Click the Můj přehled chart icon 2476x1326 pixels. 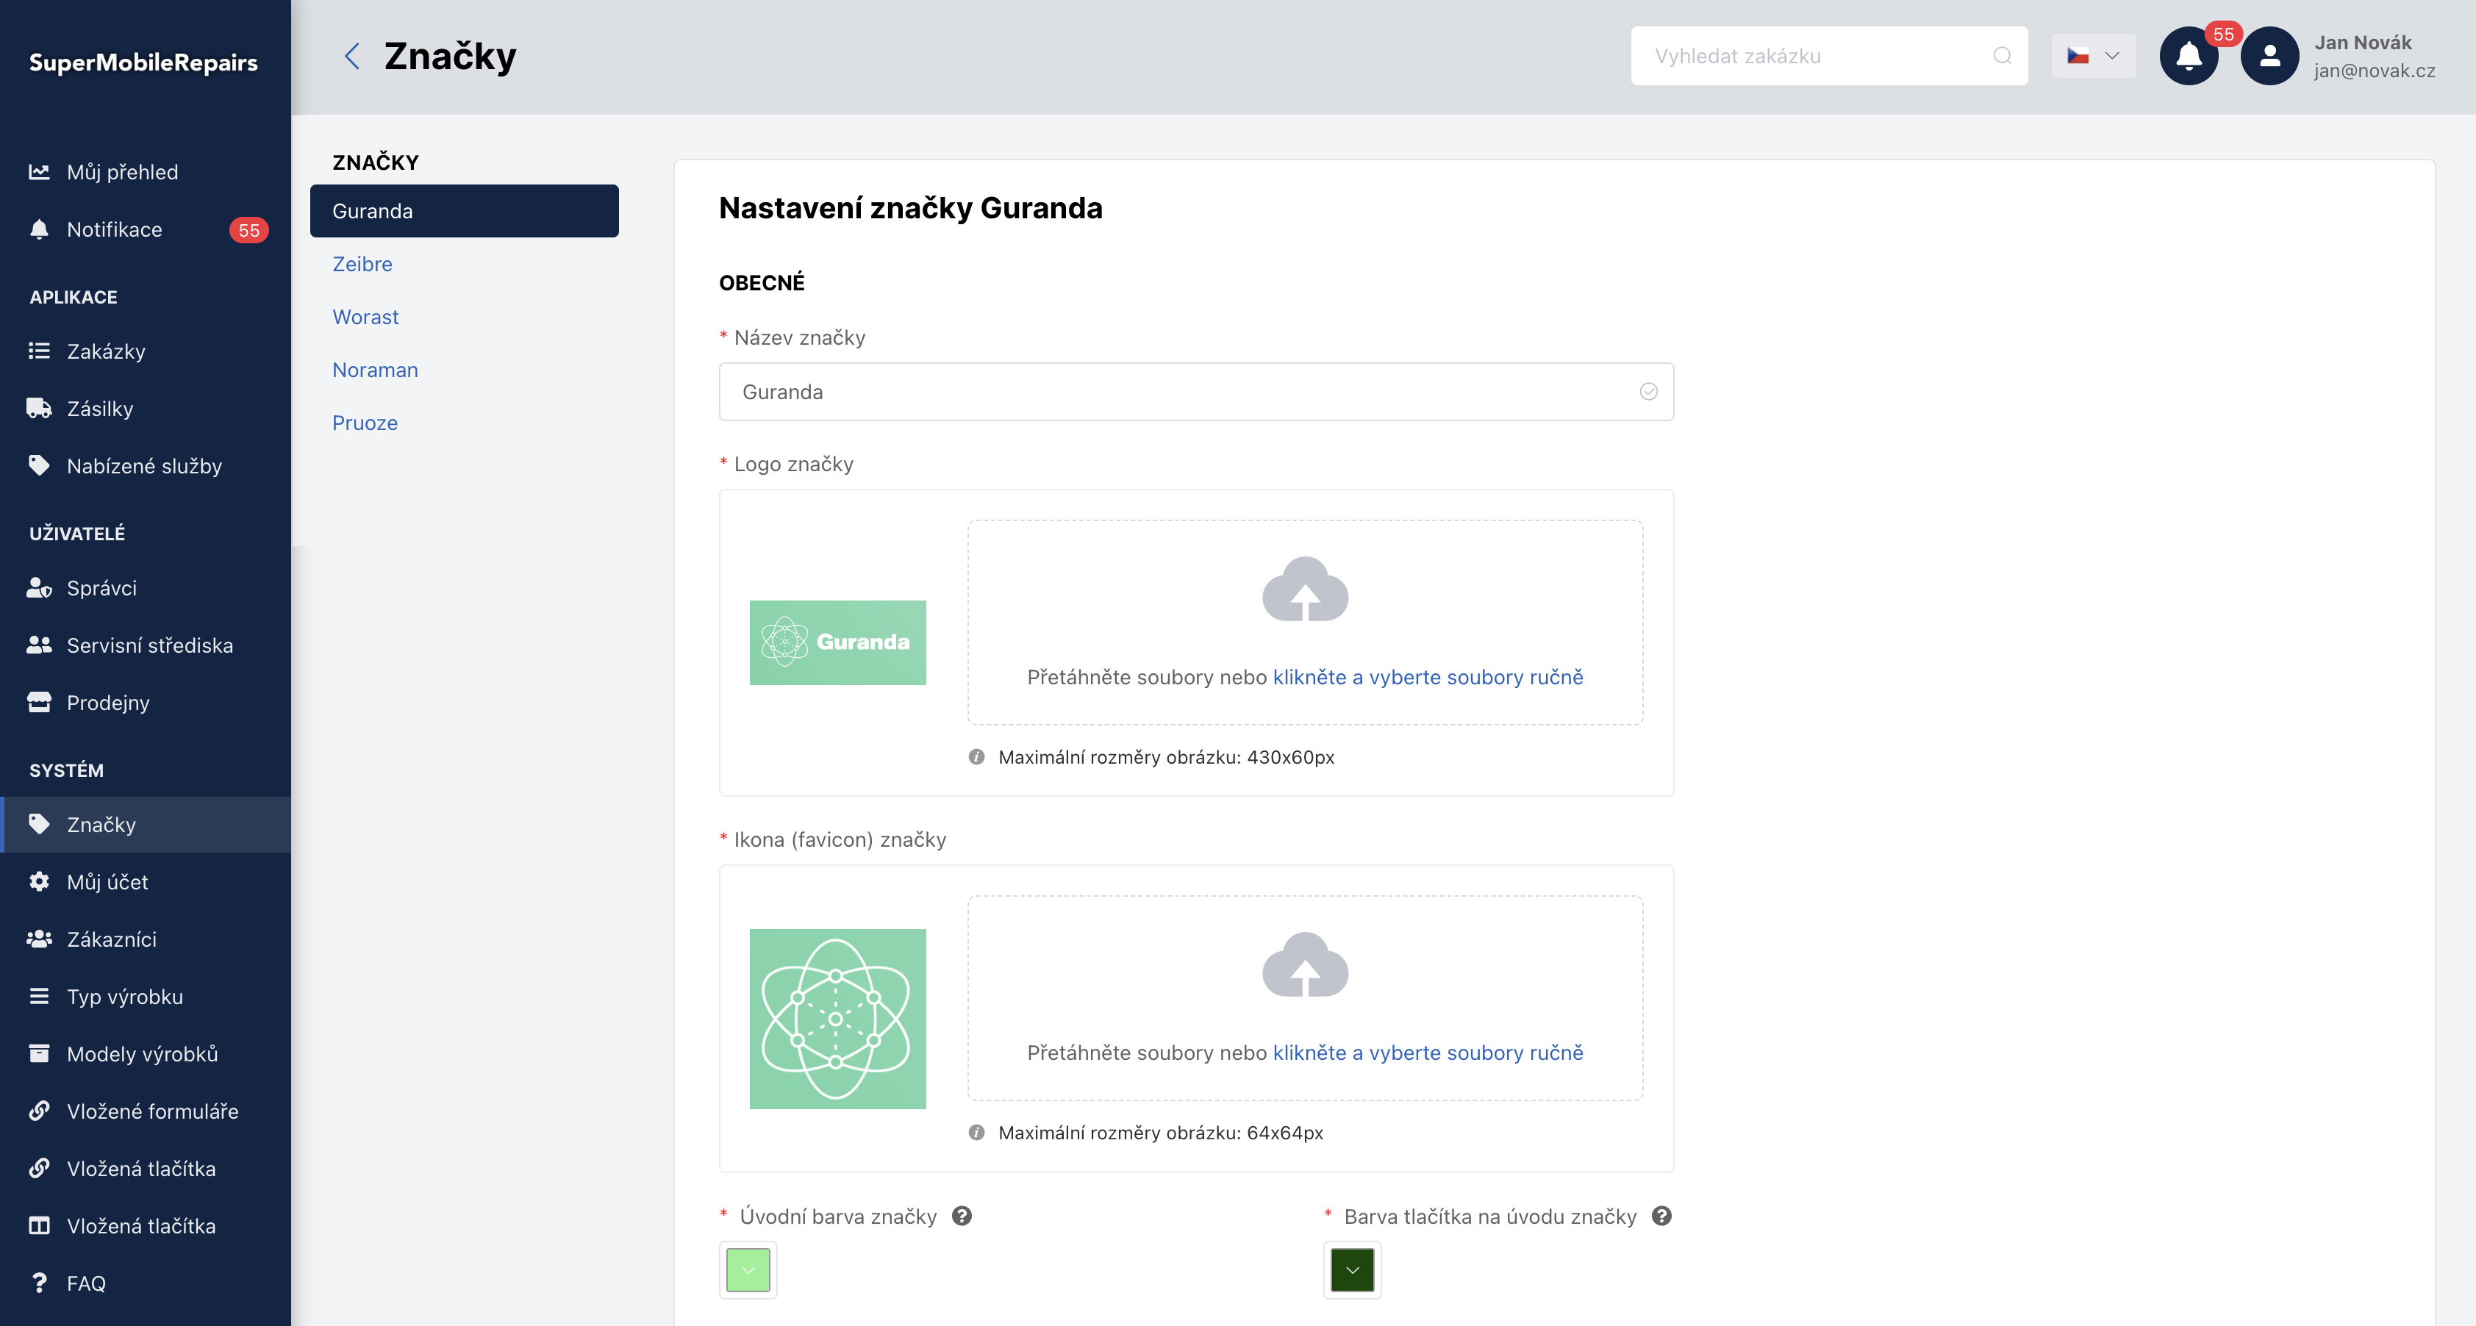point(38,172)
